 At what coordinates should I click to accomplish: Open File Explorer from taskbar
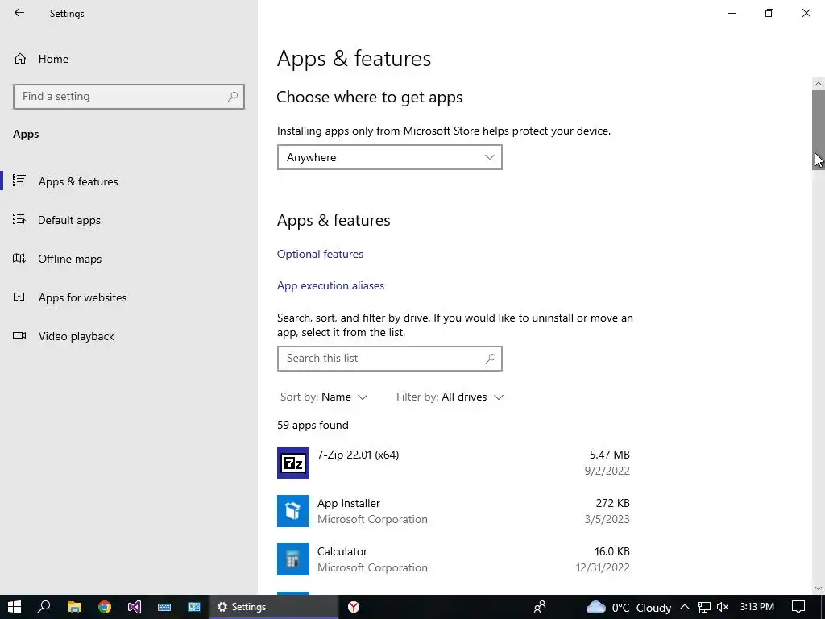[75, 607]
